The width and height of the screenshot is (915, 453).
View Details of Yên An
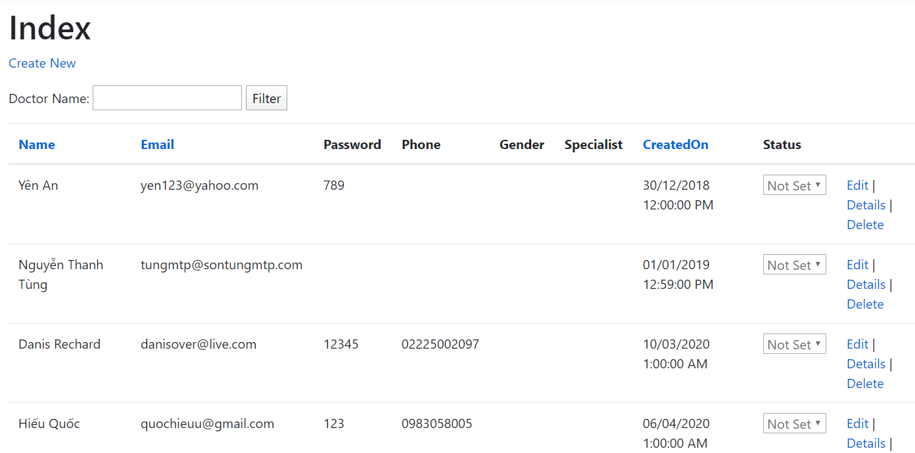coord(866,205)
